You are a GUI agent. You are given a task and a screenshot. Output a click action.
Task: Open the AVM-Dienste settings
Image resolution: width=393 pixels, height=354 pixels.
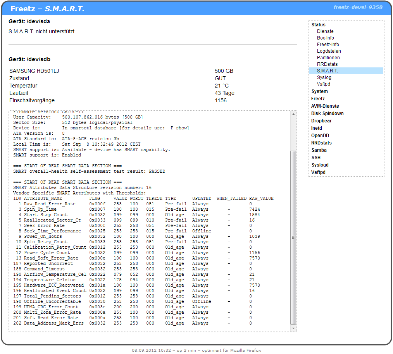click(x=325, y=106)
